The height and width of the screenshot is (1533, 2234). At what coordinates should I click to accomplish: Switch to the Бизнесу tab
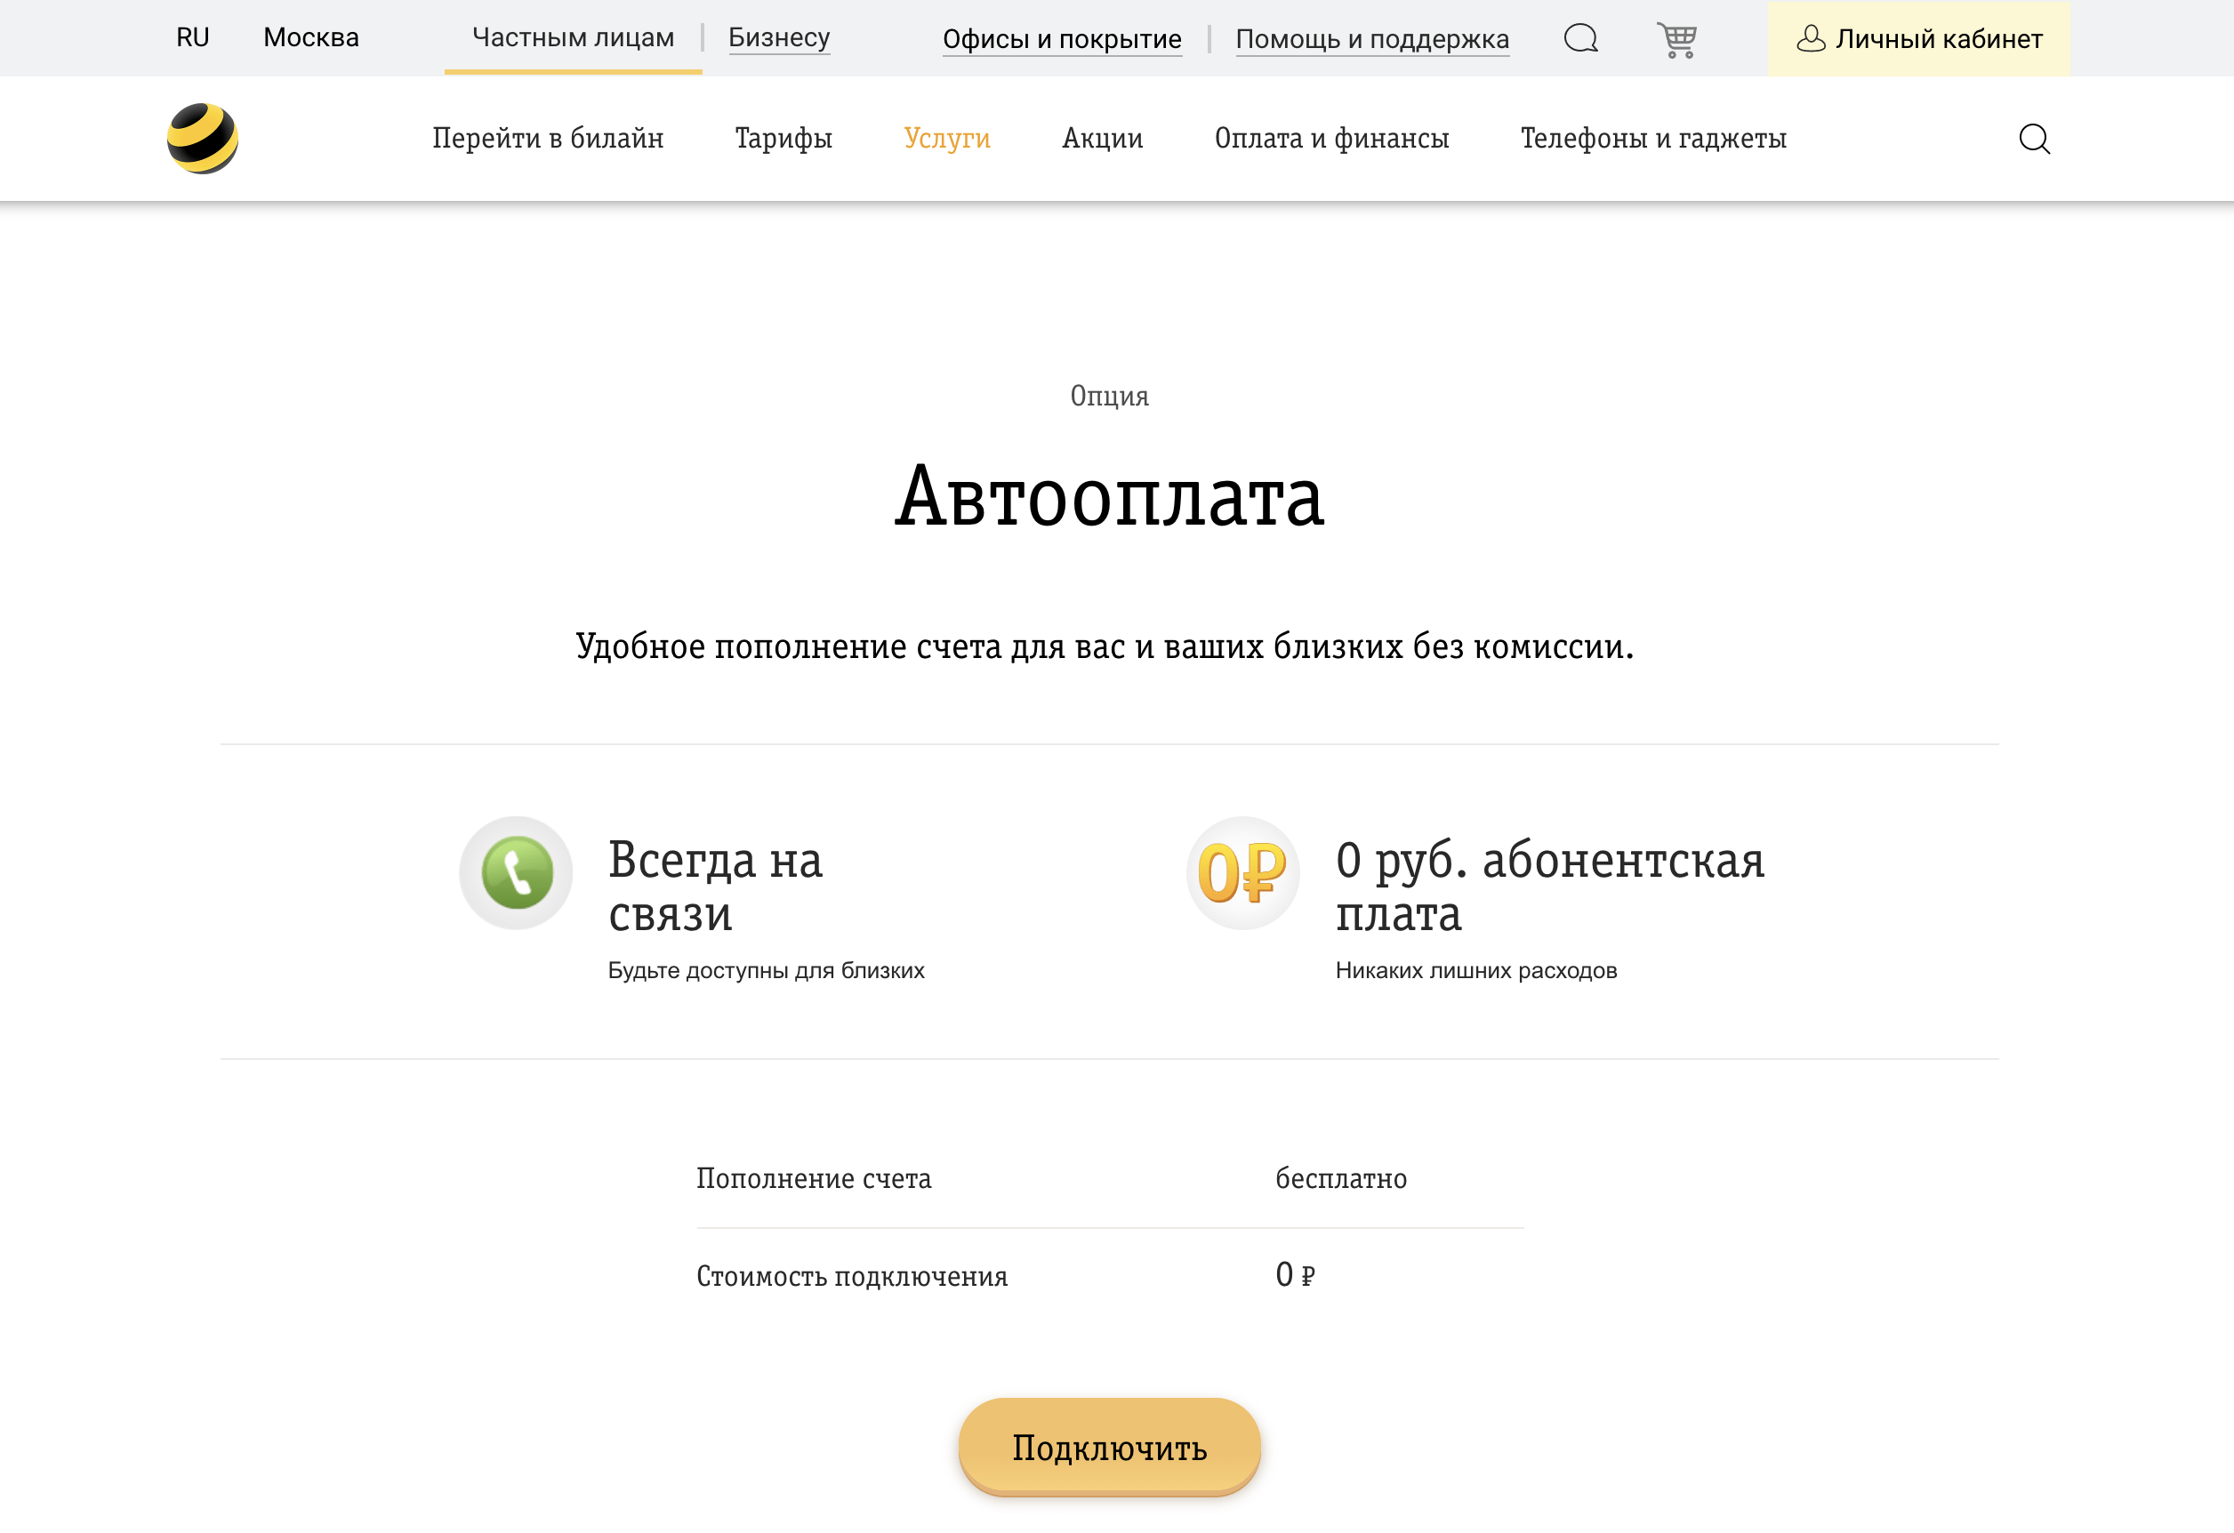(779, 37)
